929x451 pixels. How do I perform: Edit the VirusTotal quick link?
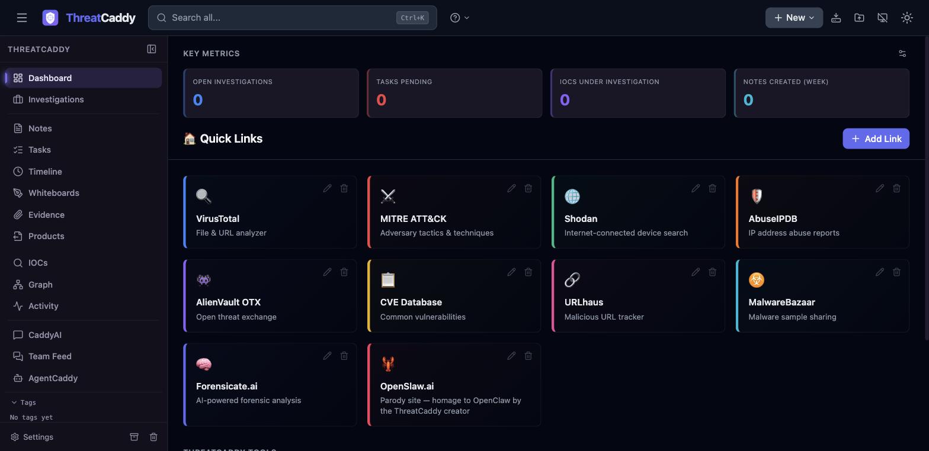[x=327, y=188]
